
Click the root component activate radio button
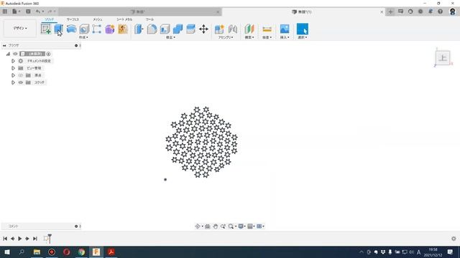point(48,54)
